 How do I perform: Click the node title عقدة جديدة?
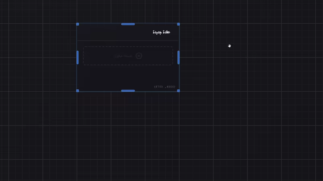tap(161, 32)
